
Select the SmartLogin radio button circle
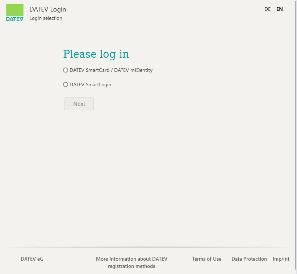(66, 84)
